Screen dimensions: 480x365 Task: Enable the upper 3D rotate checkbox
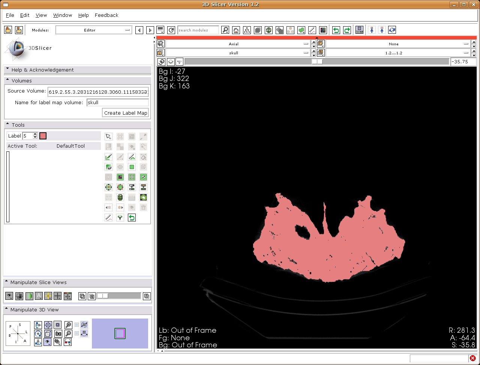[77, 325]
